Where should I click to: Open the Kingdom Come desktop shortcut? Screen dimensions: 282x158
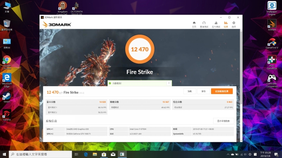(62, 8)
